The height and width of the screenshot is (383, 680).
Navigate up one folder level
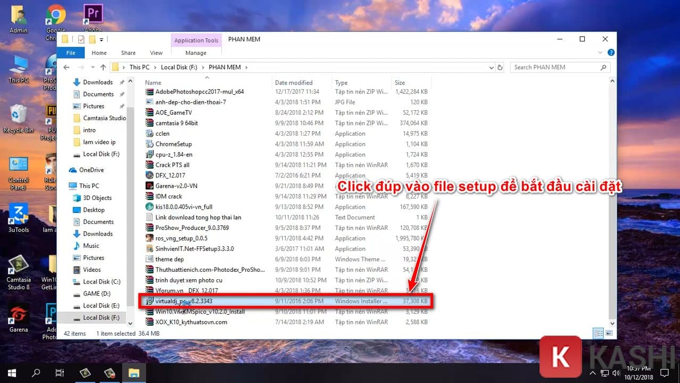coord(102,67)
